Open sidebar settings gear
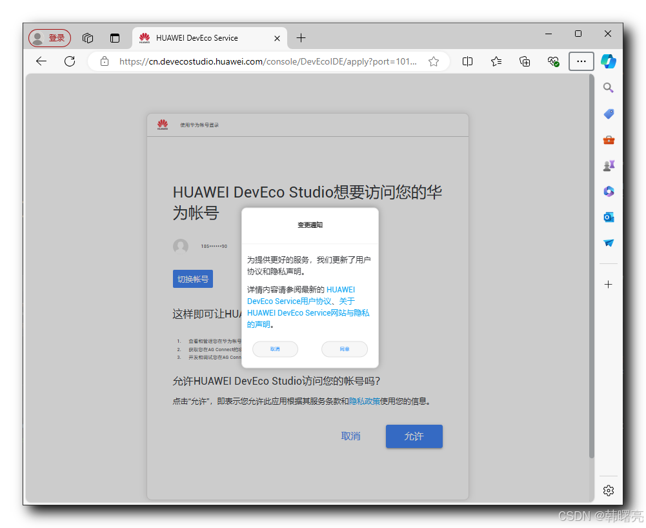 point(609,491)
